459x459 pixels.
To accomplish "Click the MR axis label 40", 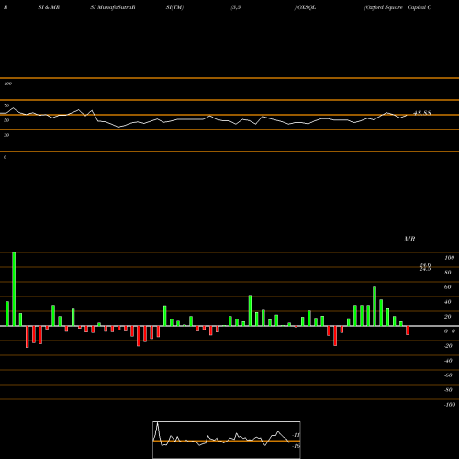I will 447,302.
